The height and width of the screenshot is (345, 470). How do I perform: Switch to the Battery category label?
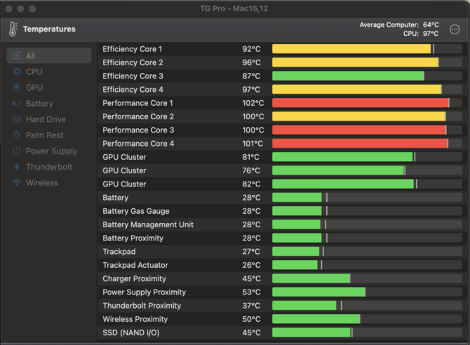click(39, 103)
